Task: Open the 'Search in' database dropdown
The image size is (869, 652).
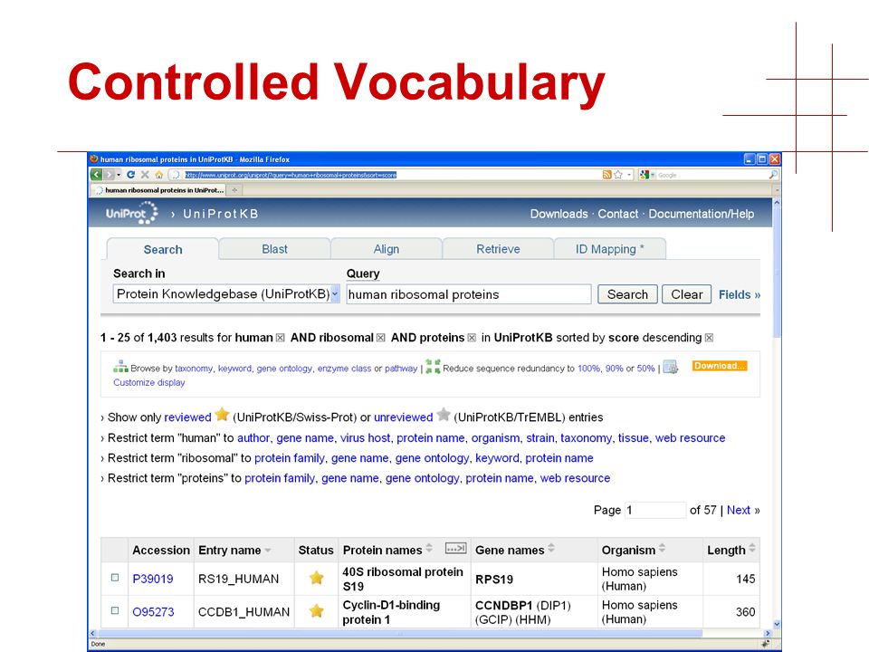Action: coord(335,293)
